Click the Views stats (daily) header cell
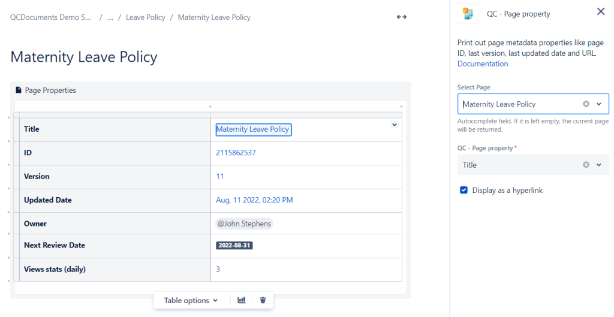The height and width of the screenshot is (317, 614). (115, 269)
